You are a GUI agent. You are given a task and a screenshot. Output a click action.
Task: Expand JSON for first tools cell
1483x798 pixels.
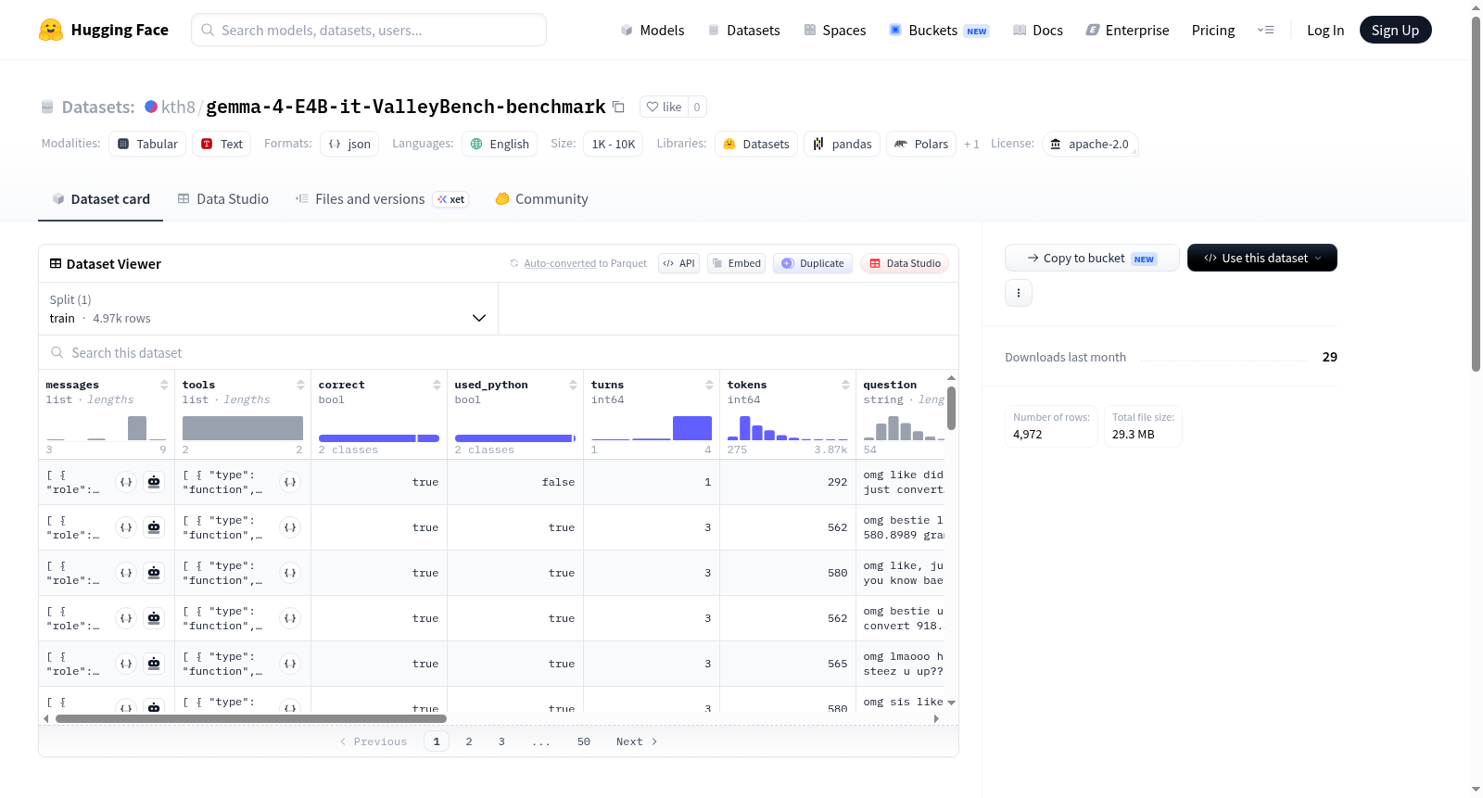(x=290, y=482)
